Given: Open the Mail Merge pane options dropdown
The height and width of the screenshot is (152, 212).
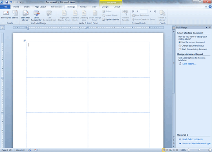Looking at the screenshot, I should 207,27.
